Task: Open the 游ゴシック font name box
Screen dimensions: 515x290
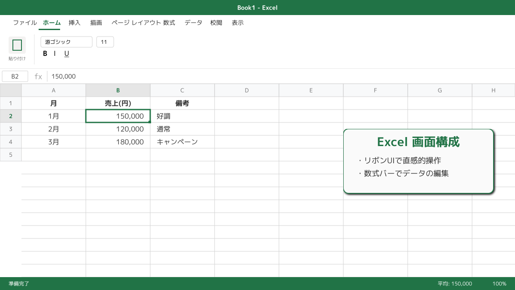Action: (x=67, y=42)
